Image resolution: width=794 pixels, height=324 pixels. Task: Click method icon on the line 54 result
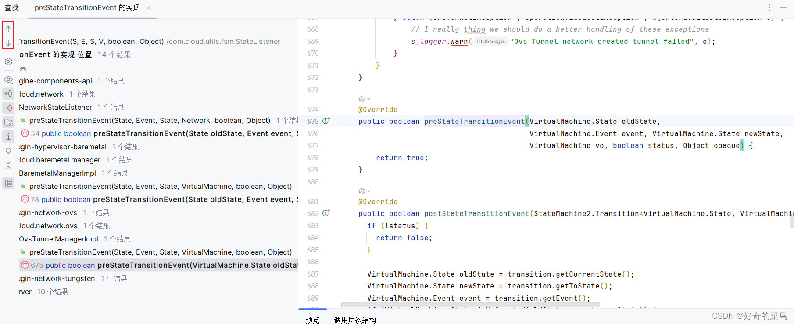click(25, 133)
